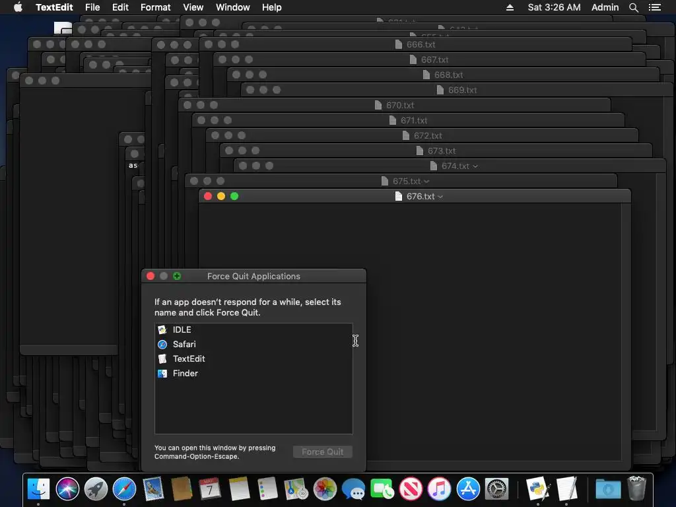Open Photos icon in Dock
The height and width of the screenshot is (507, 676).
325,489
